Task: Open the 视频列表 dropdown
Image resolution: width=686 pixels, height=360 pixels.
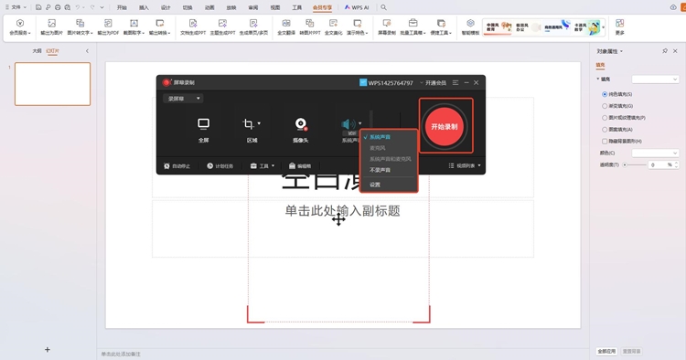Action: [x=465, y=166]
